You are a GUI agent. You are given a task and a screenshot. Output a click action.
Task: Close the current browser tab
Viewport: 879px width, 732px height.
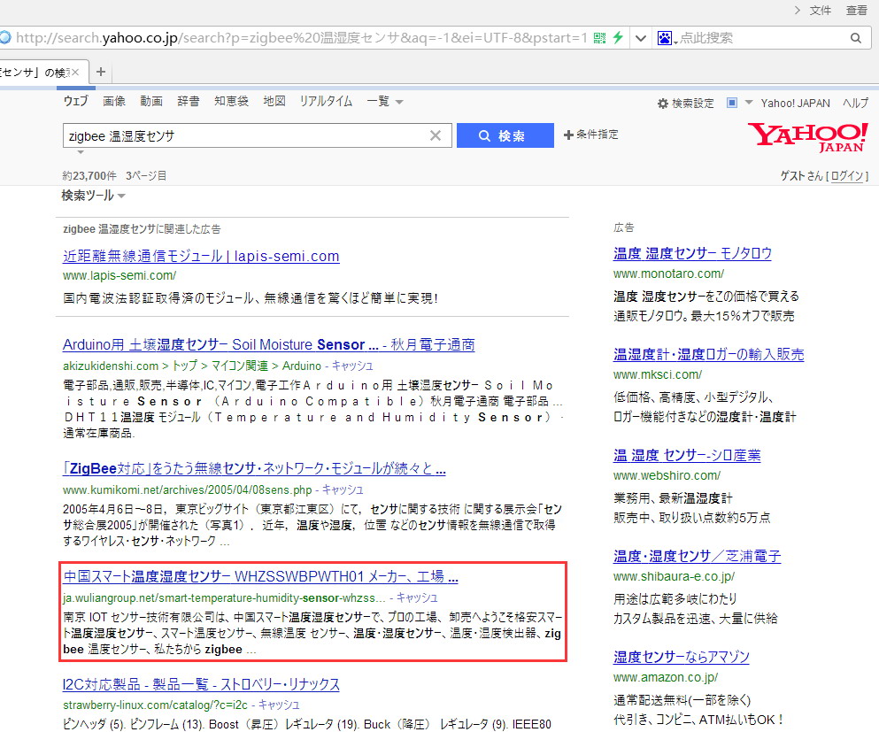point(75,73)
